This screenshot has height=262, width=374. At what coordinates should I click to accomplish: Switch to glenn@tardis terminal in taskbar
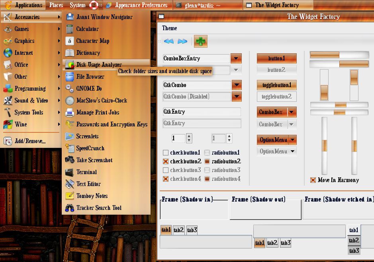[209, 5]
